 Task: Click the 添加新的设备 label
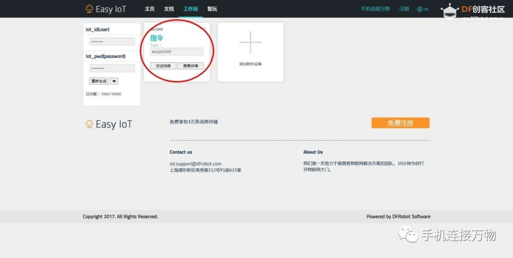[x=250, y=64]
